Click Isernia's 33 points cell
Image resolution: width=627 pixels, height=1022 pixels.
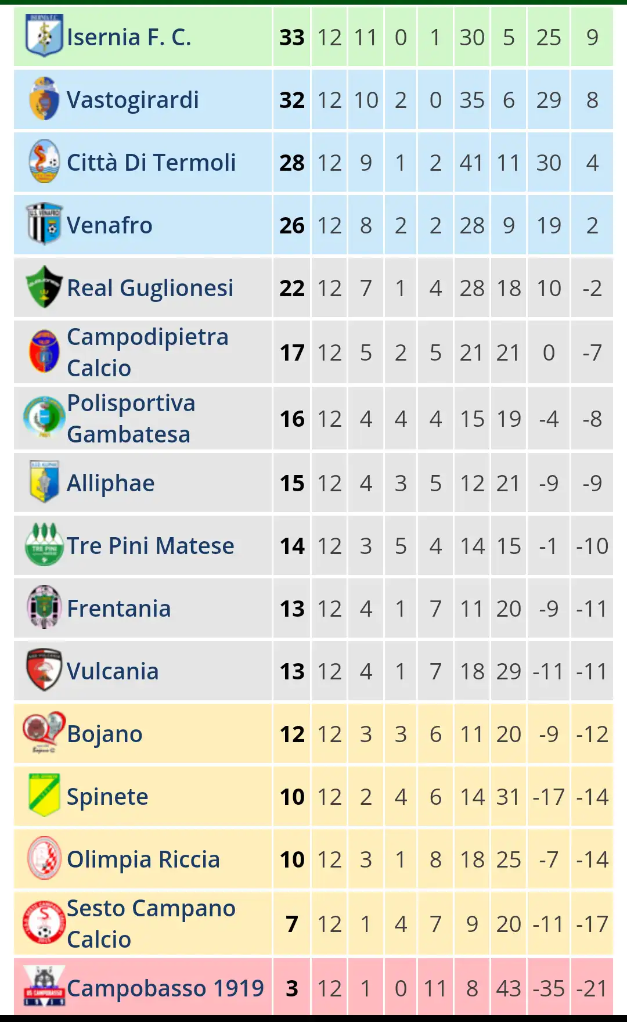pos(292,37)
